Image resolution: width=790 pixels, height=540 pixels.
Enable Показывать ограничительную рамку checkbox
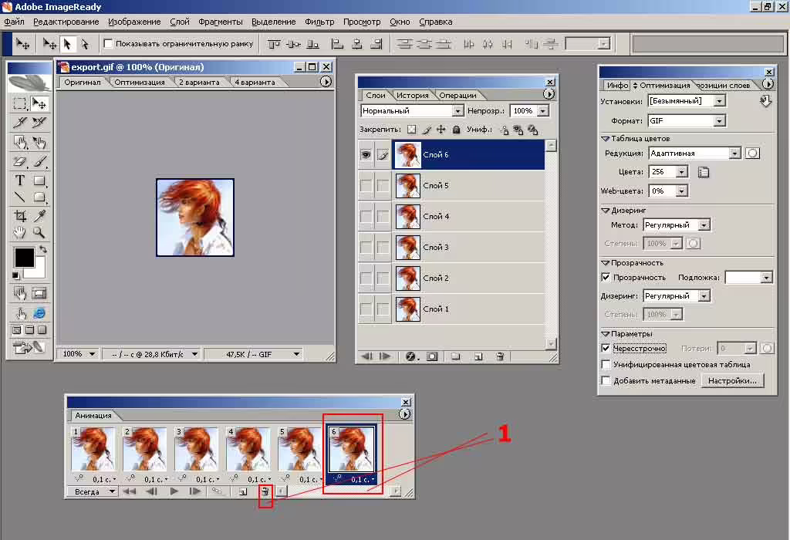point(107,44)
